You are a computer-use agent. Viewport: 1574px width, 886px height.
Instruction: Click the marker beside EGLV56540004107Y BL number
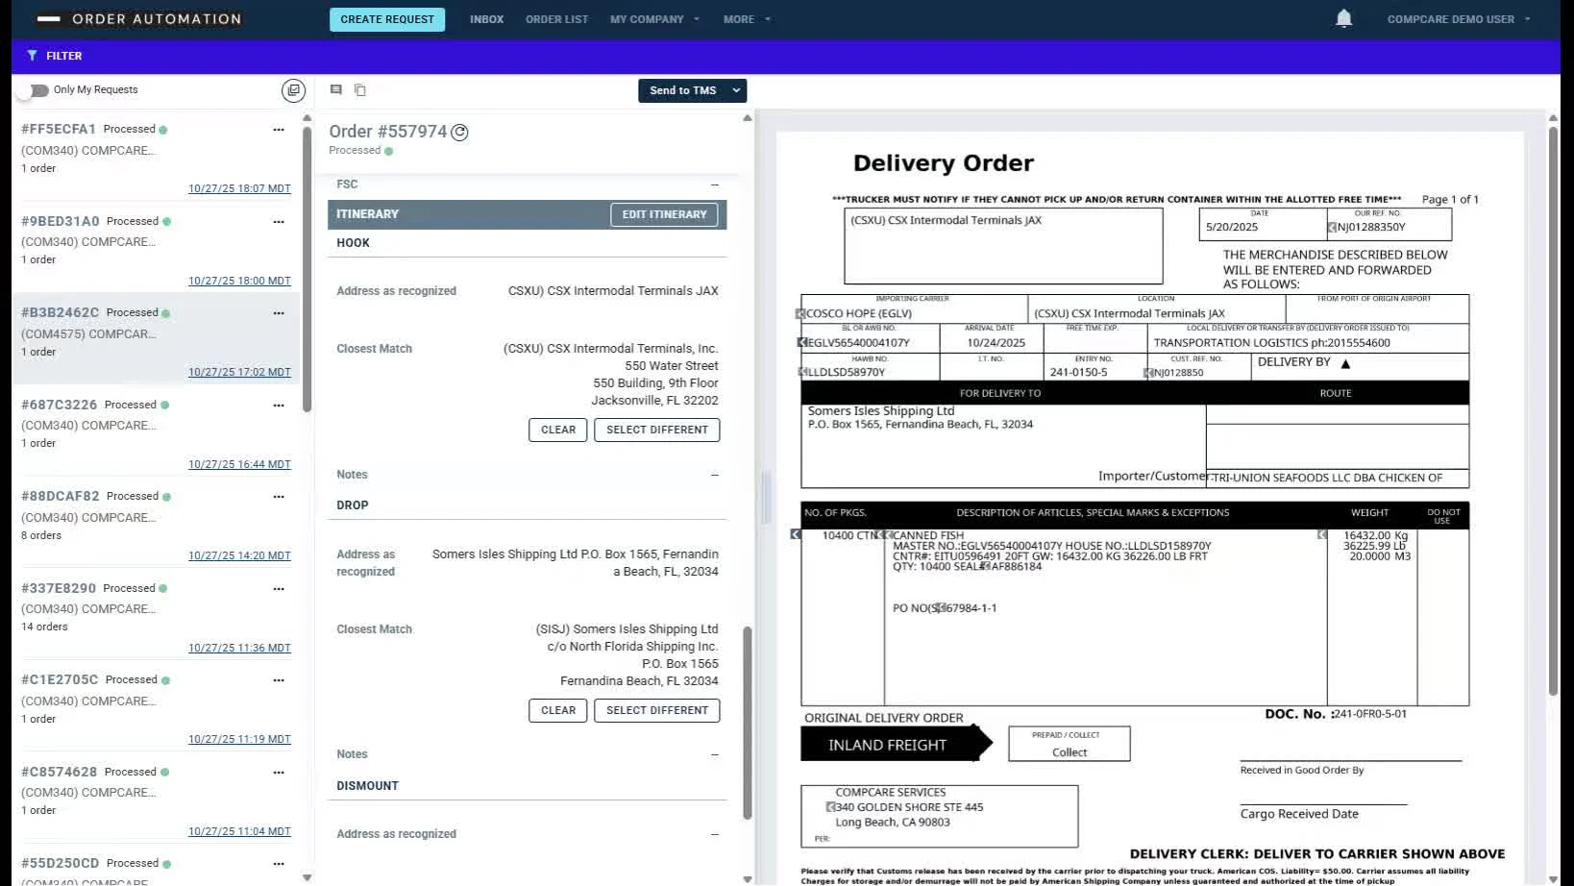coord(802,342)
